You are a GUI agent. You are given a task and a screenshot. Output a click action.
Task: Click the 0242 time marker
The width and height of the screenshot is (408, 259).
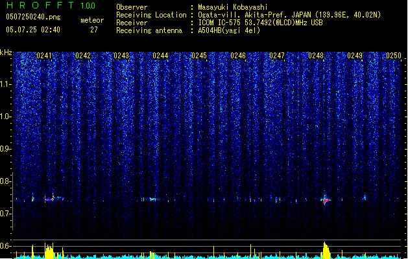tap(83, 56)
